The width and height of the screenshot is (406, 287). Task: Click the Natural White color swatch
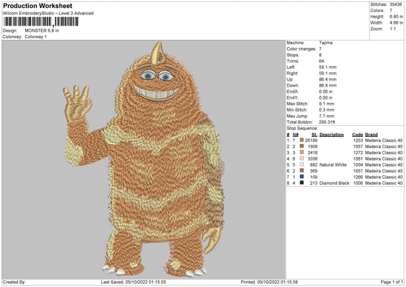click(302, 164)
